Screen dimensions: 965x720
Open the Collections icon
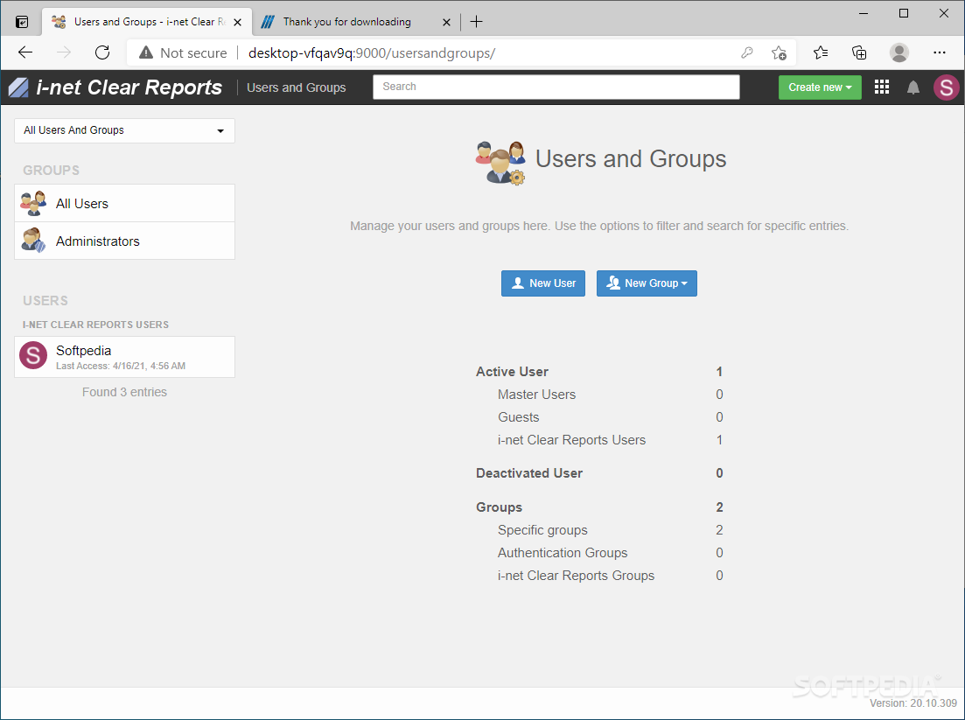pos(859,52)
